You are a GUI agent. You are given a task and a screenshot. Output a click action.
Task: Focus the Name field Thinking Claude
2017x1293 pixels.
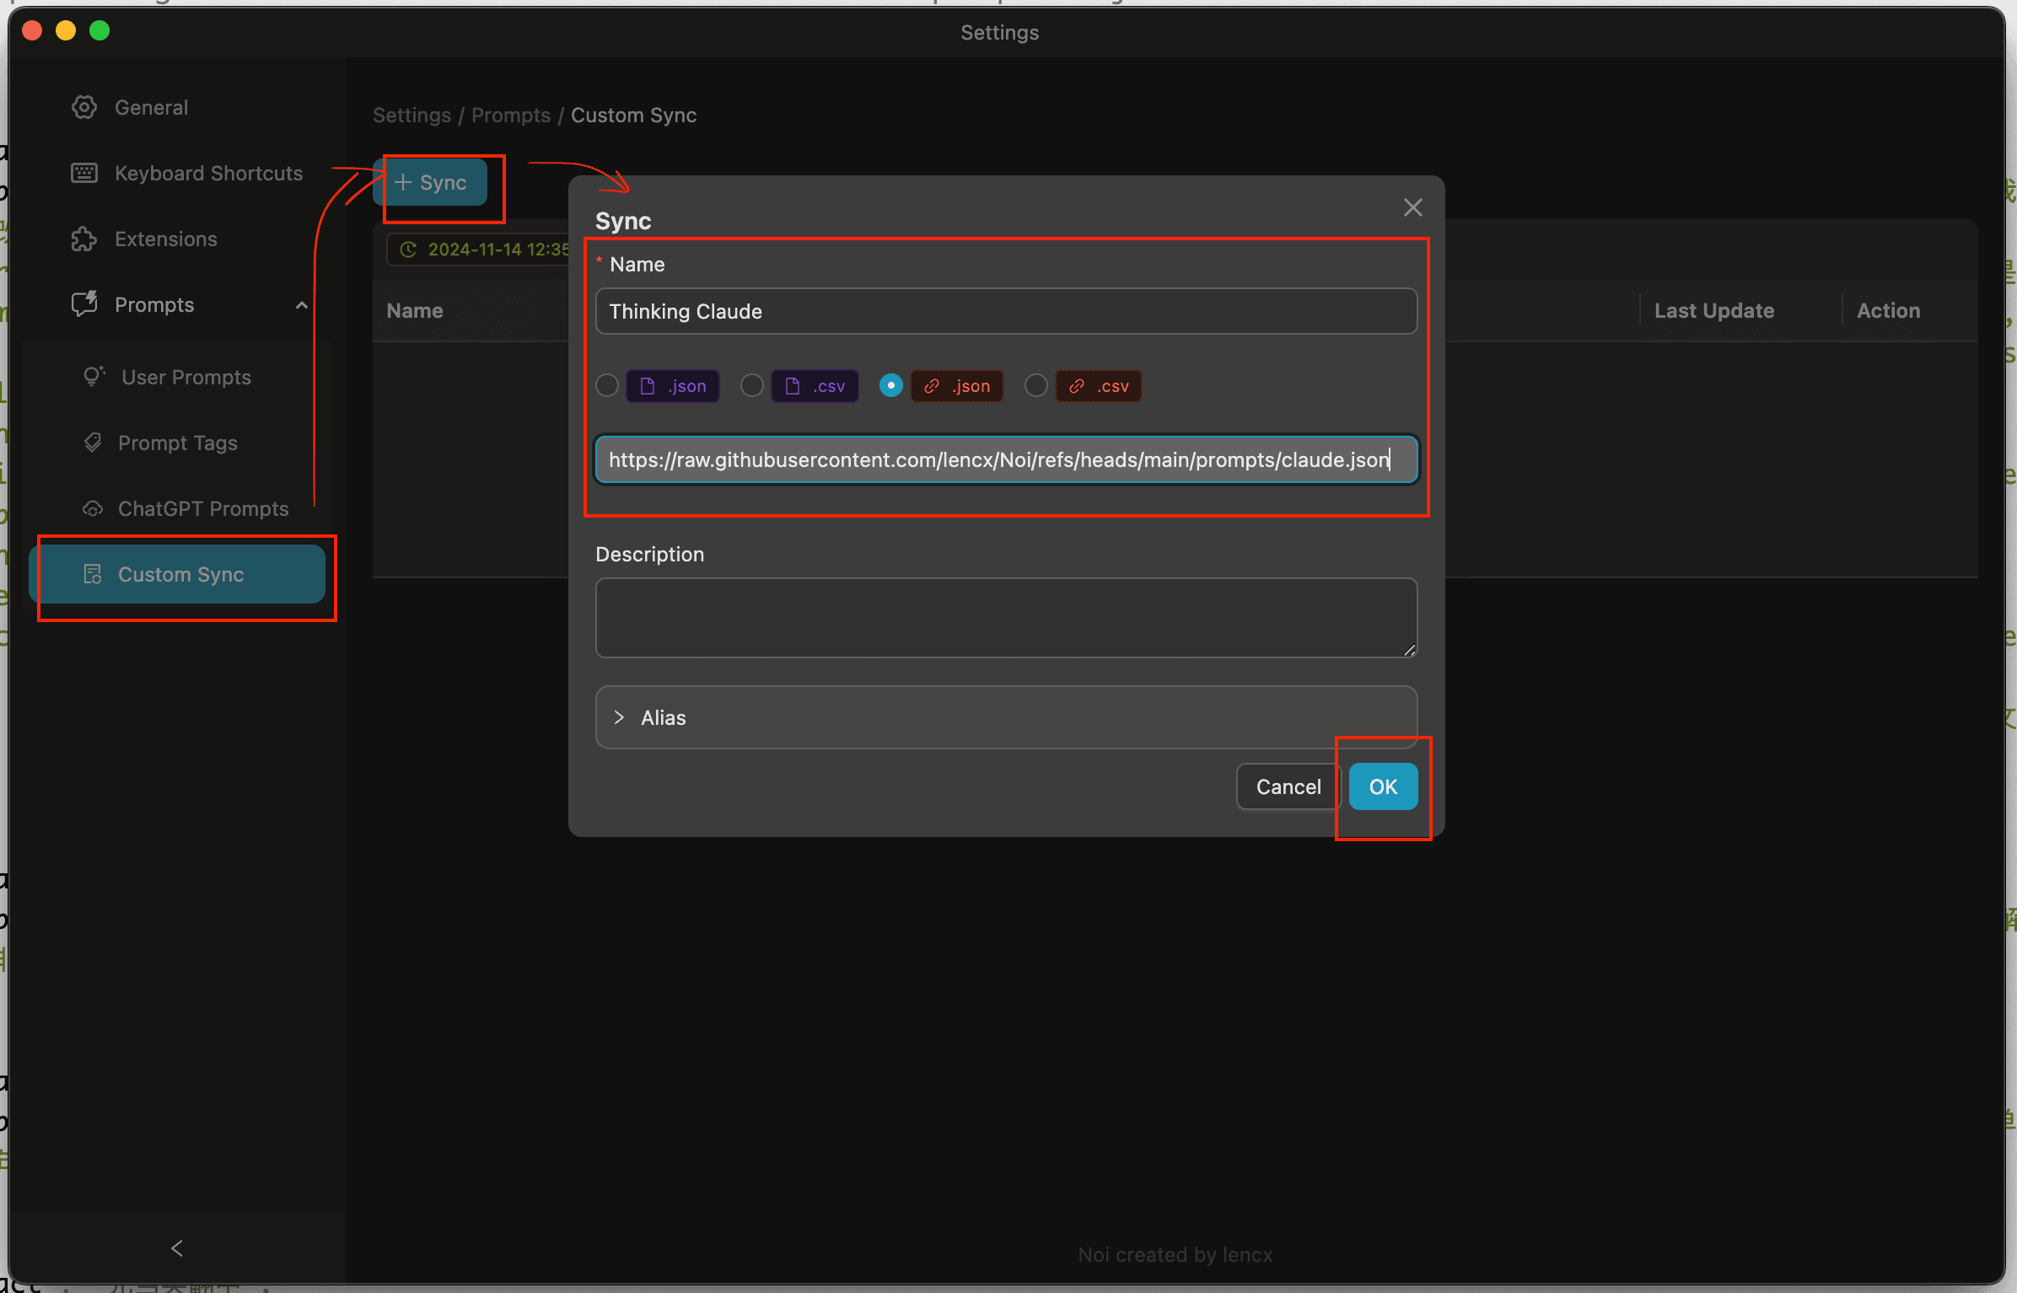pos(1005,311)
